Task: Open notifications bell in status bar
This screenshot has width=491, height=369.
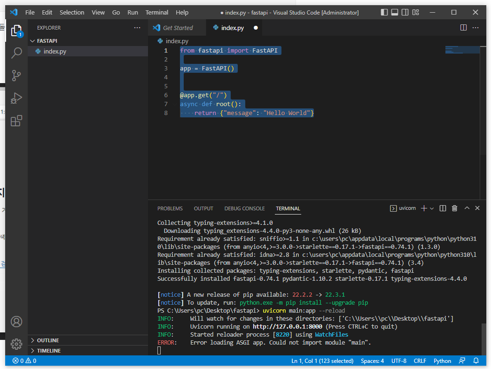Action: pos(476,361)
